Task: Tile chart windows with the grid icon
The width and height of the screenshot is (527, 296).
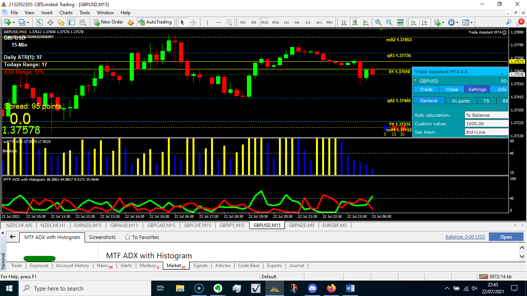Action: (x=400, y=22)
